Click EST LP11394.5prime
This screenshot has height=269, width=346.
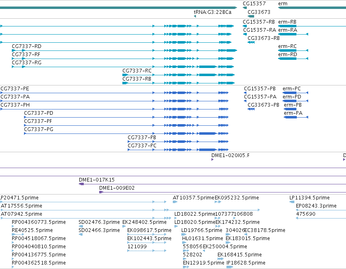tap(309, 198)
